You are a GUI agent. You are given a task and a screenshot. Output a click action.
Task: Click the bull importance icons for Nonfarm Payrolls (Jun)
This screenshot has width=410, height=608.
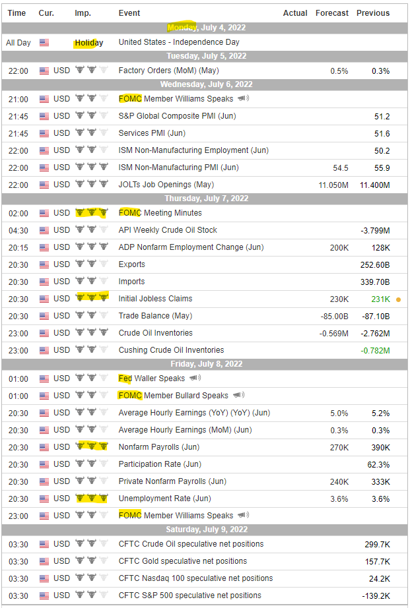(92, 446)
